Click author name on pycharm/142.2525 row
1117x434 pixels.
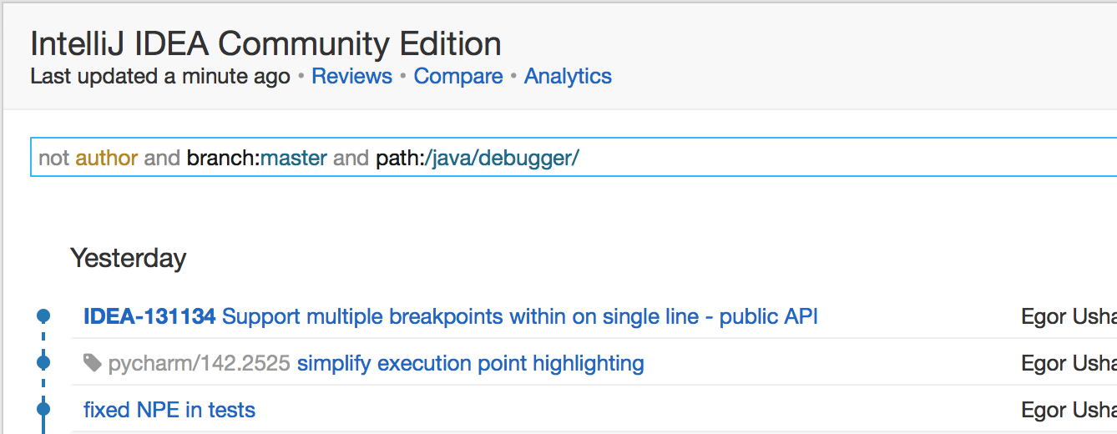pos(1069,363)
